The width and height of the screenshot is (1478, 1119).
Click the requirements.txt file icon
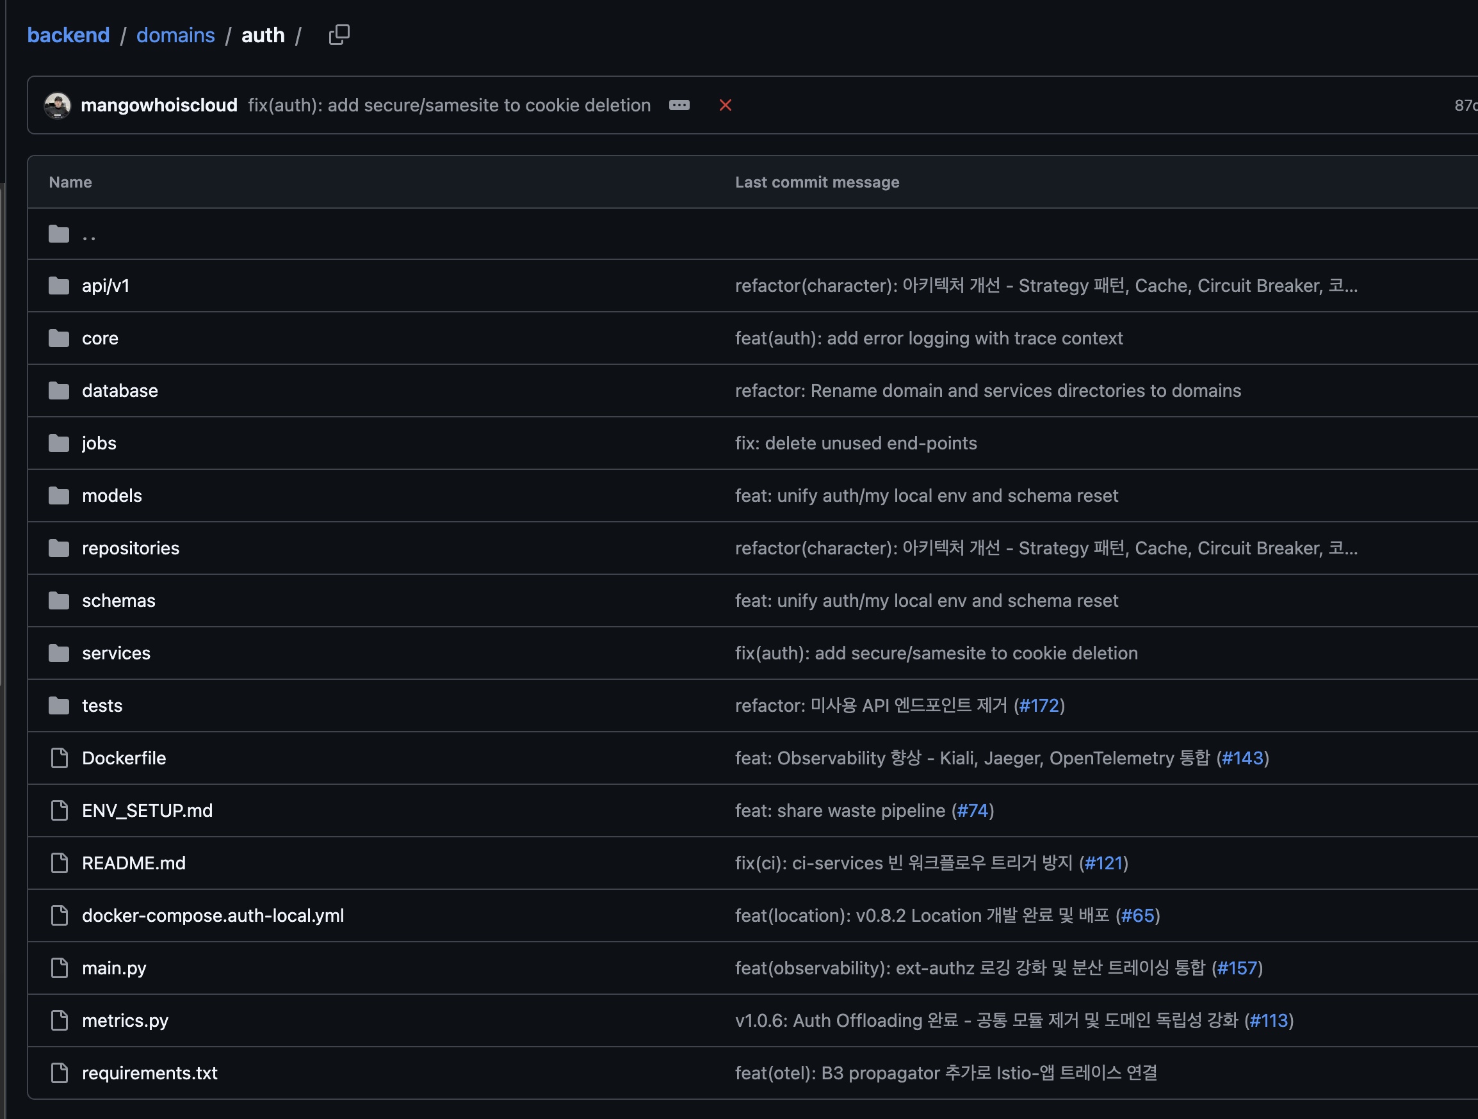point(59,1073)
